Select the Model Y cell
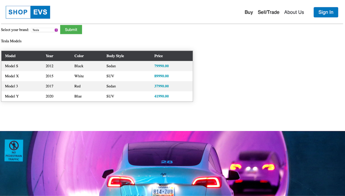Viewport: 345px width, 196px height. point(12,96)
